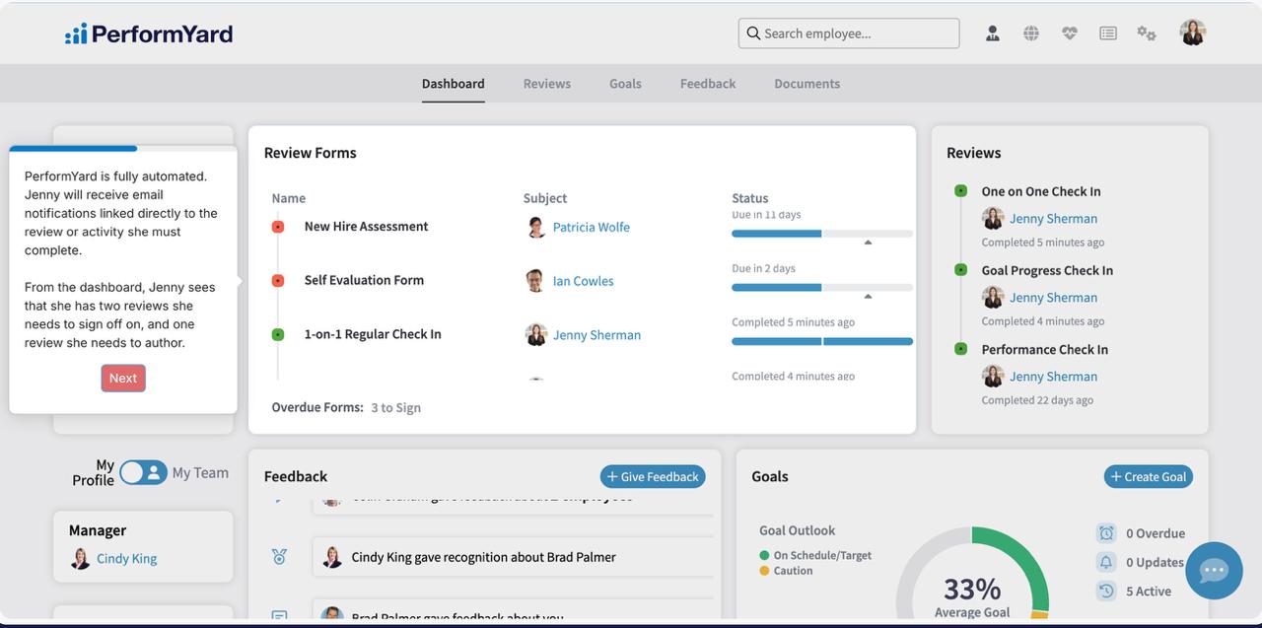Open the Goals tab
The image size is (1262, 628).
click(x=625, y=84)
